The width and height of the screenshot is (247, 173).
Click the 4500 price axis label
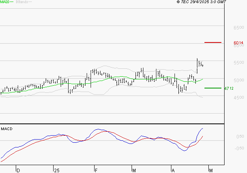239,98
